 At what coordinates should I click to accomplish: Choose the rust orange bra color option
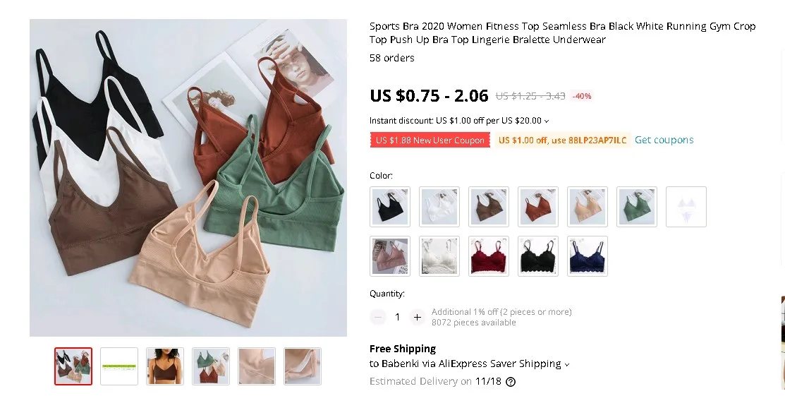click(537, 207)
